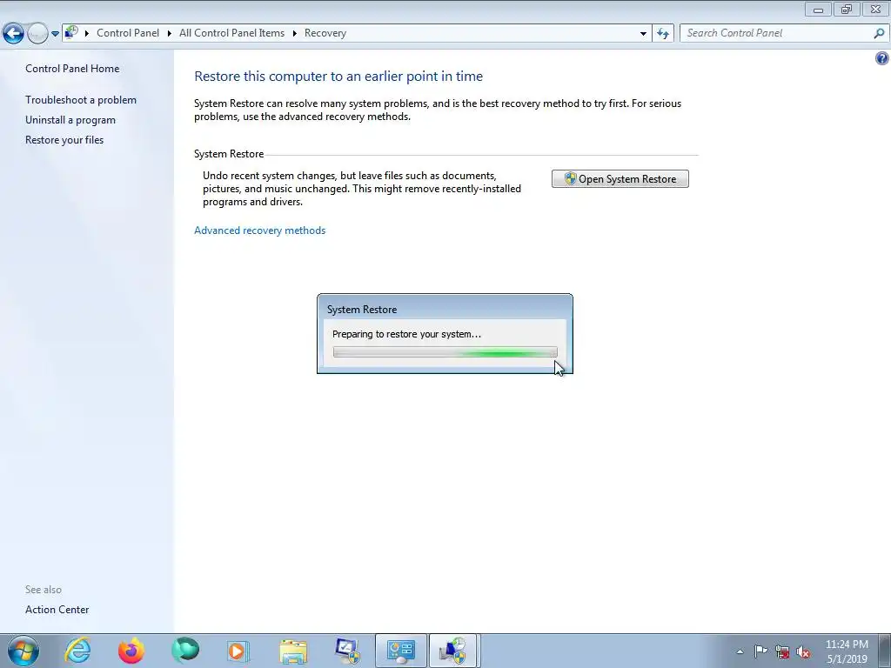Open Action Center link in See also
Viewport: 891px width, 668px height.
pyautogui.click(x=57, y=610)
